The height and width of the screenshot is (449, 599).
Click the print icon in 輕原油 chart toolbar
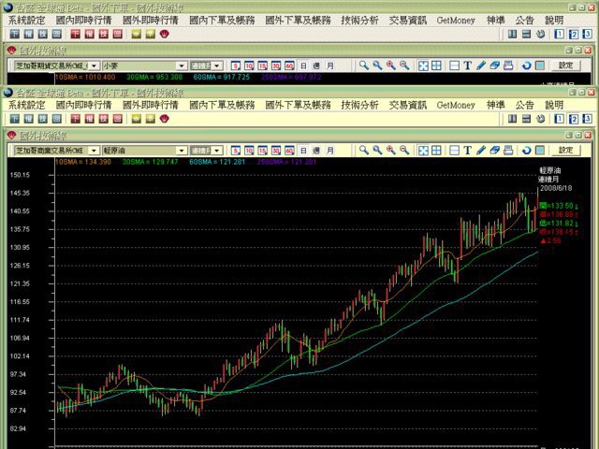(508, 150)
